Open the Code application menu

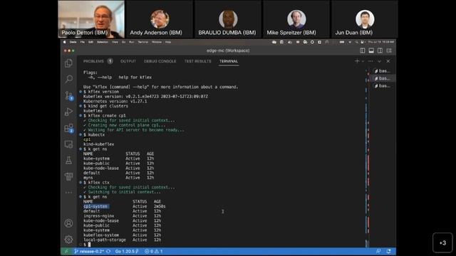click(73, 42)
